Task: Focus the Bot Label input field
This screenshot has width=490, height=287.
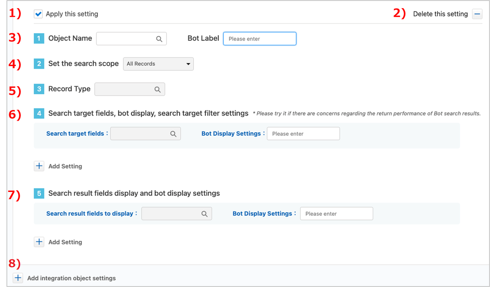Action: 260,39
